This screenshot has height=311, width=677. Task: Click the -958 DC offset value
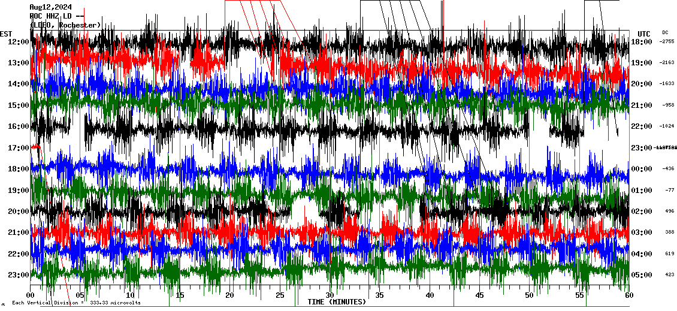click(668, 105)
